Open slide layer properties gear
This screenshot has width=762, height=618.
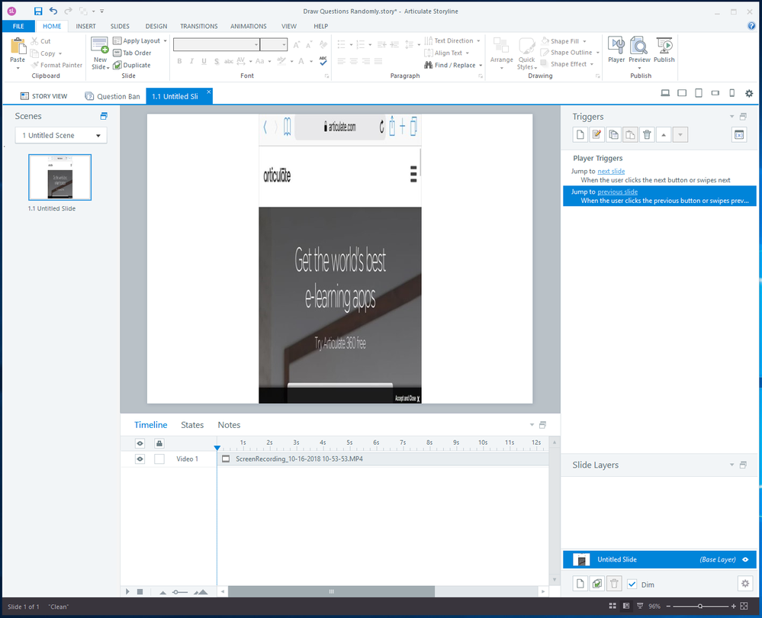(745, 584)
